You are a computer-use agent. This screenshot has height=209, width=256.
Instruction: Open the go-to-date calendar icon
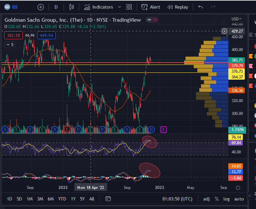point(108,199)
